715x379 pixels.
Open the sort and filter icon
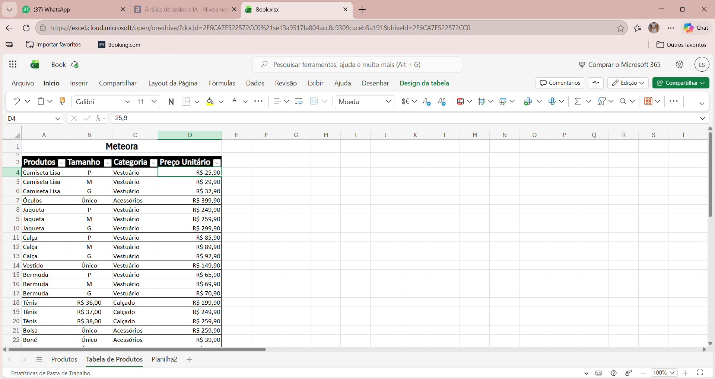(602, 101)
